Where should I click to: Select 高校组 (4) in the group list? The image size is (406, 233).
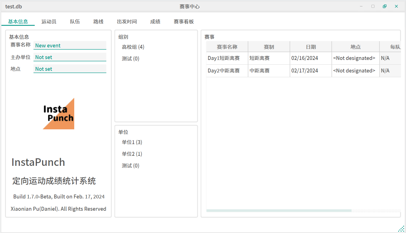point(133,47)
